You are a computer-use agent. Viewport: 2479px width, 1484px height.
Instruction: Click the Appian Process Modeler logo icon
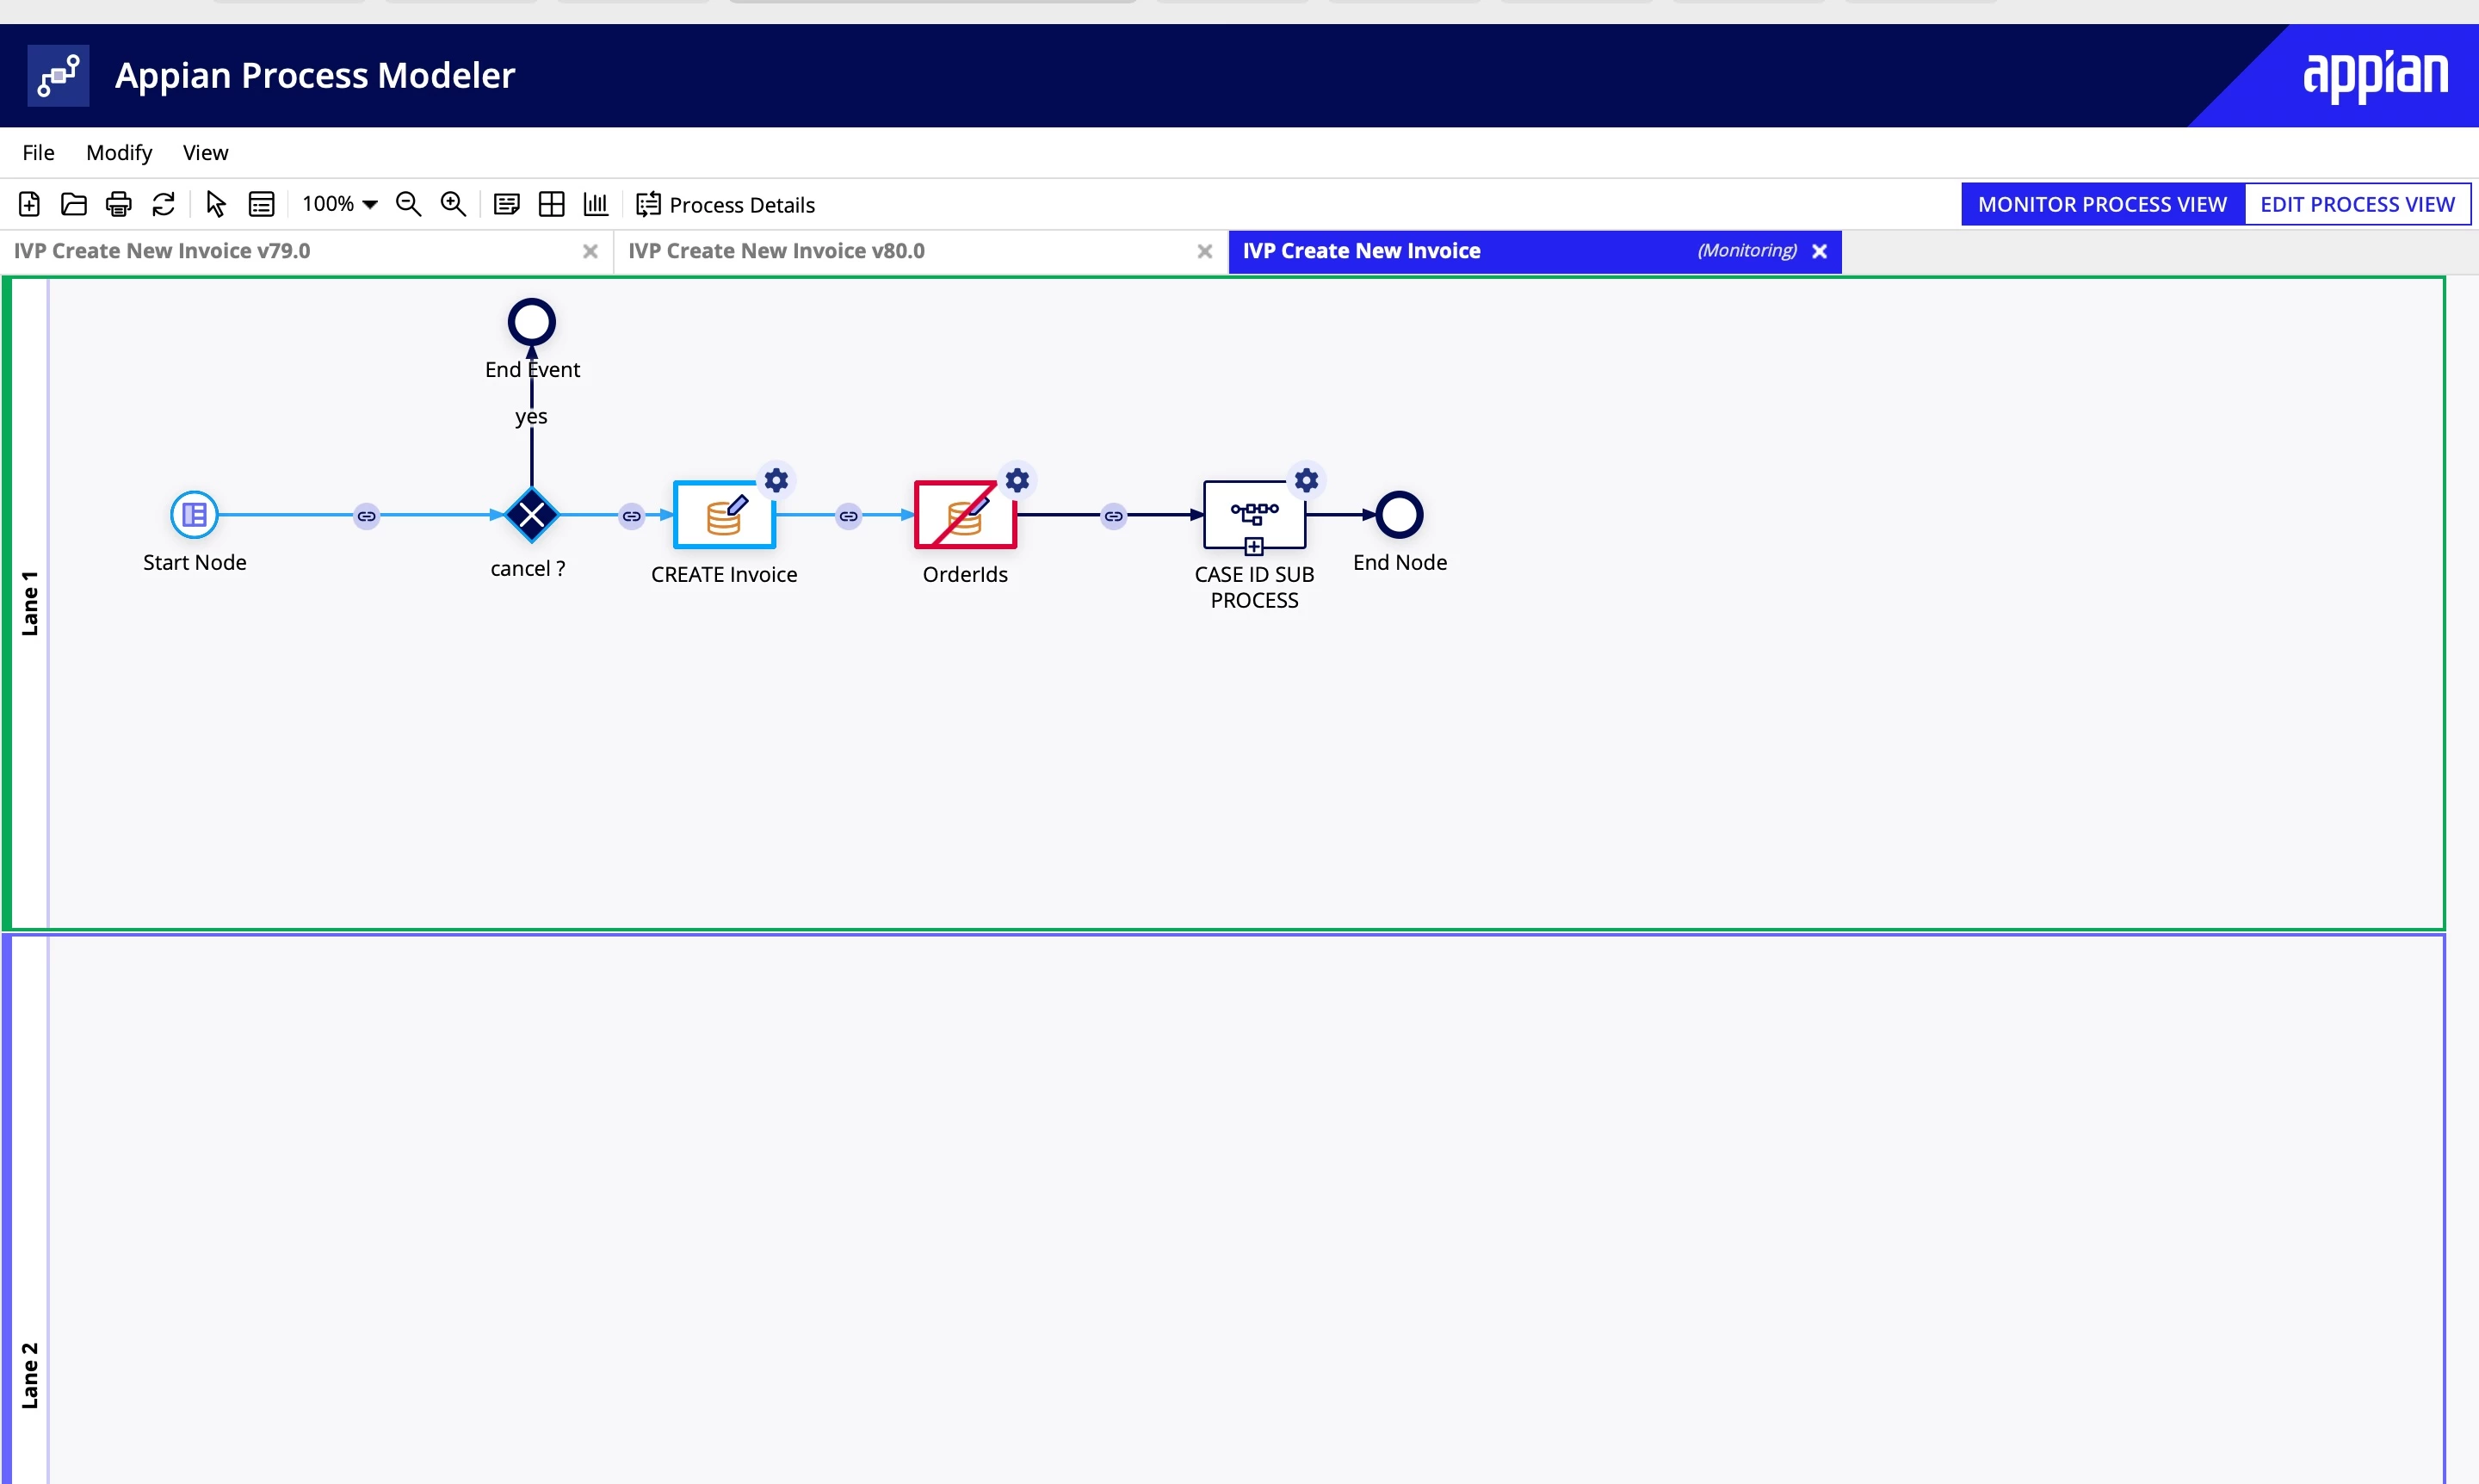coord(58,75)
